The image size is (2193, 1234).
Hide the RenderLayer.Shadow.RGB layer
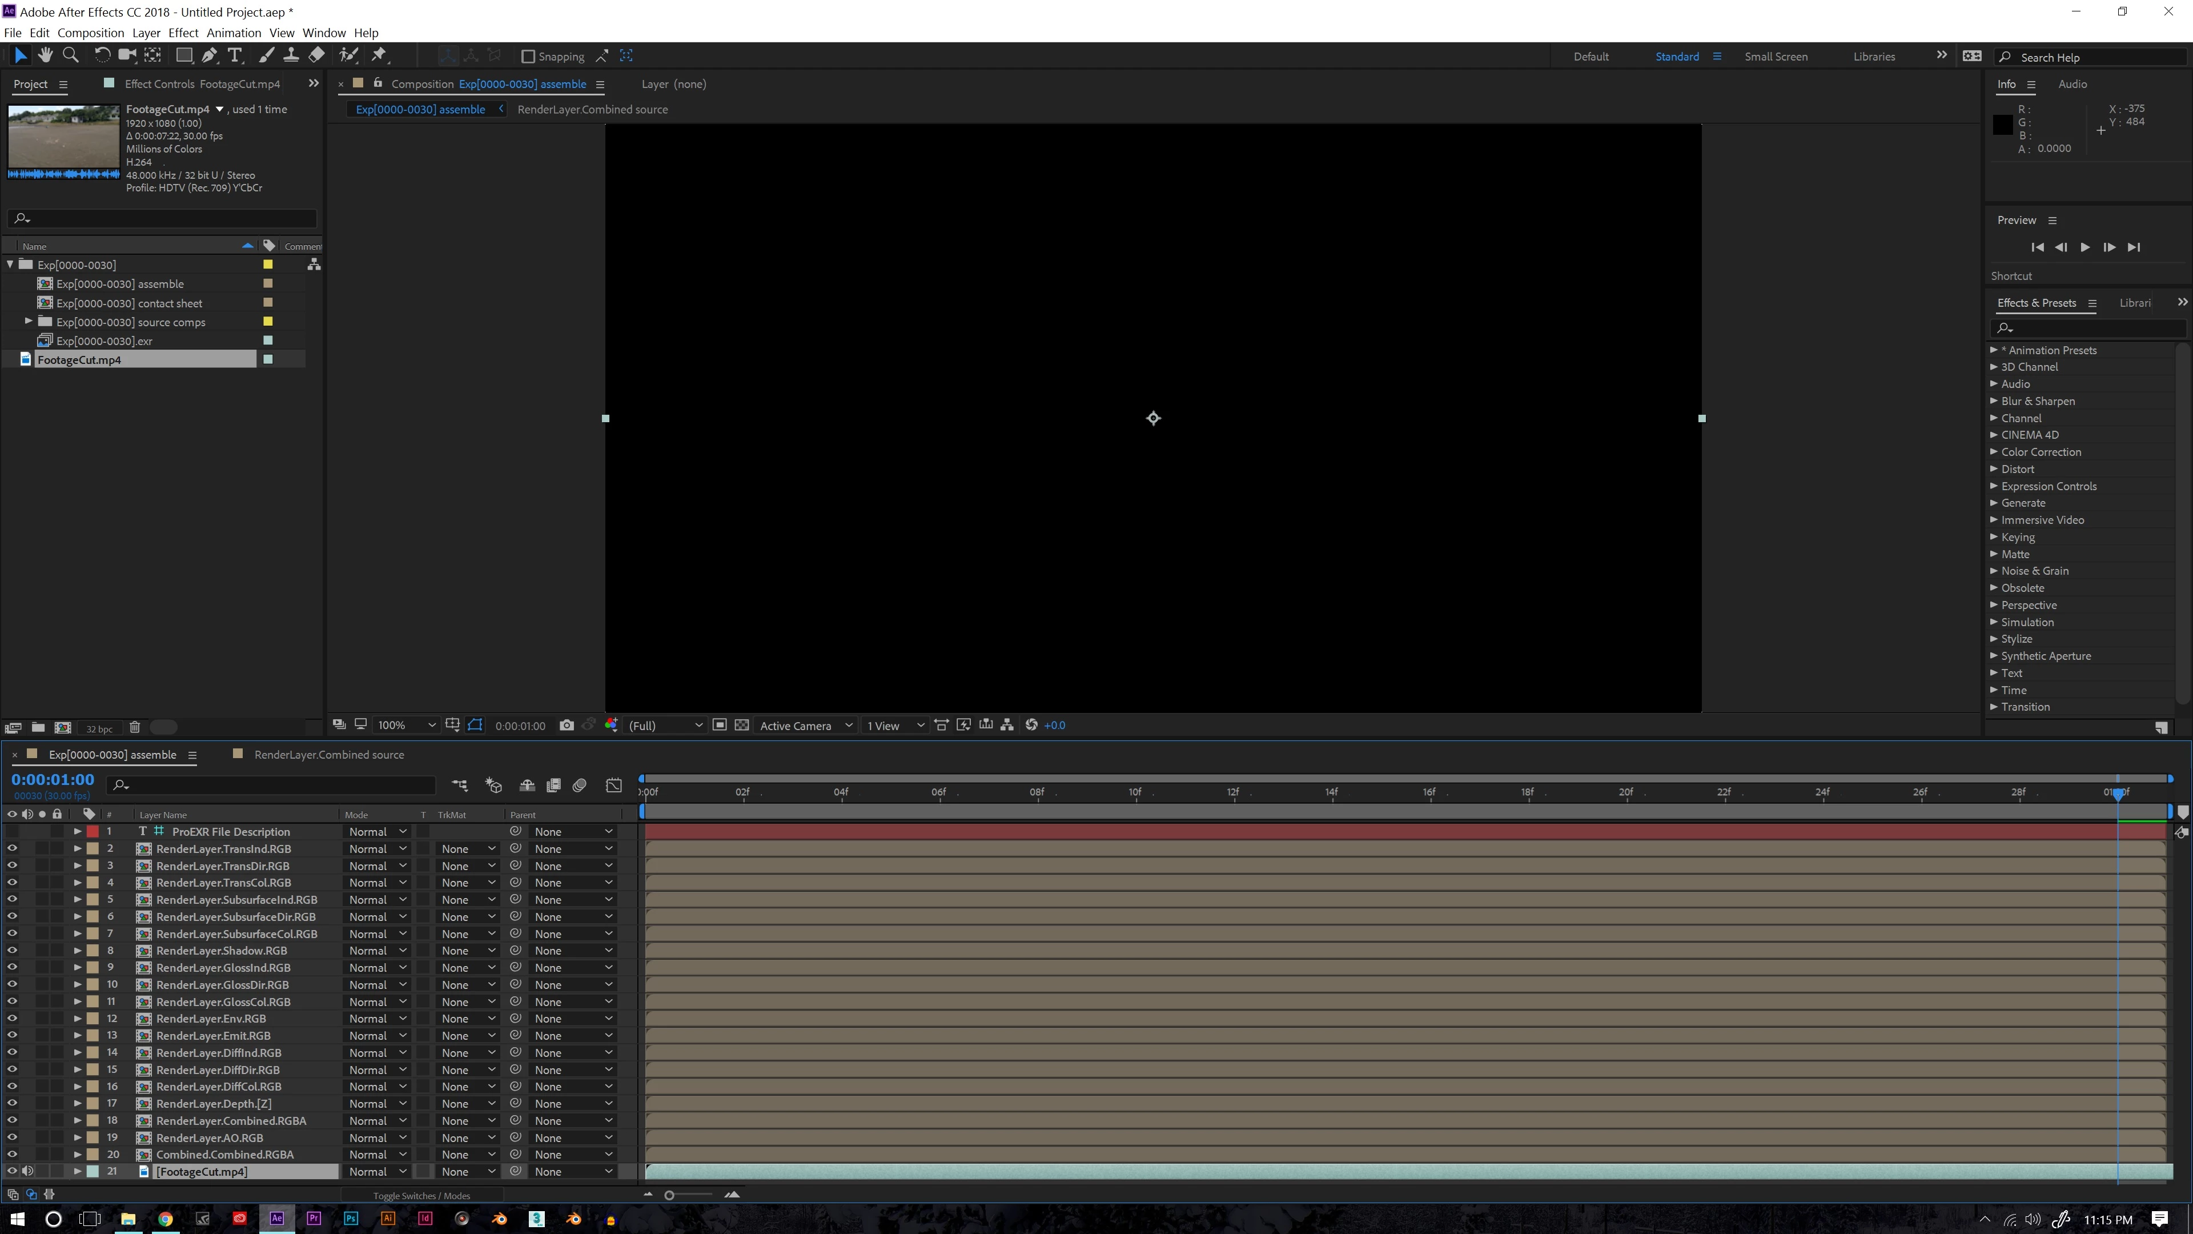click(x=12, y=951)
